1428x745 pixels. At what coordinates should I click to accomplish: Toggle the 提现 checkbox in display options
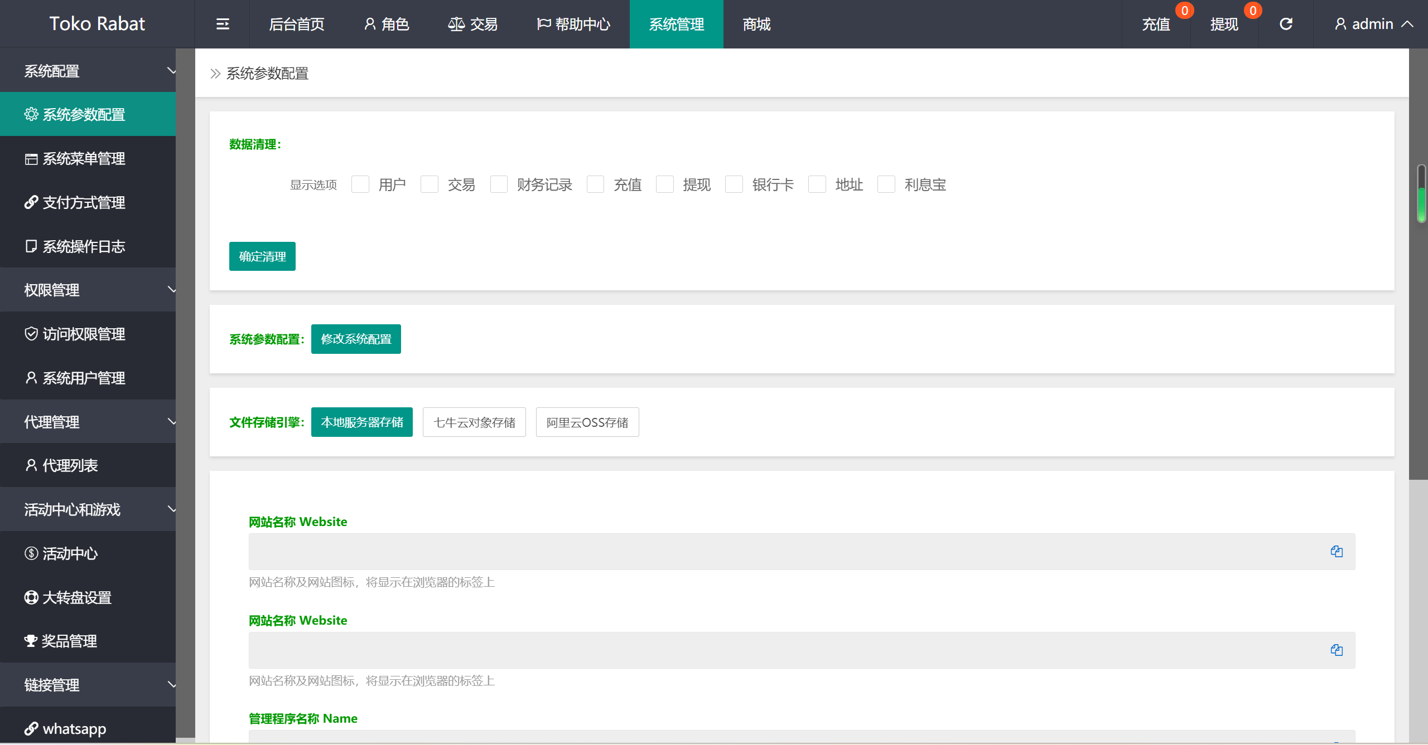click(x=665, y=184)
